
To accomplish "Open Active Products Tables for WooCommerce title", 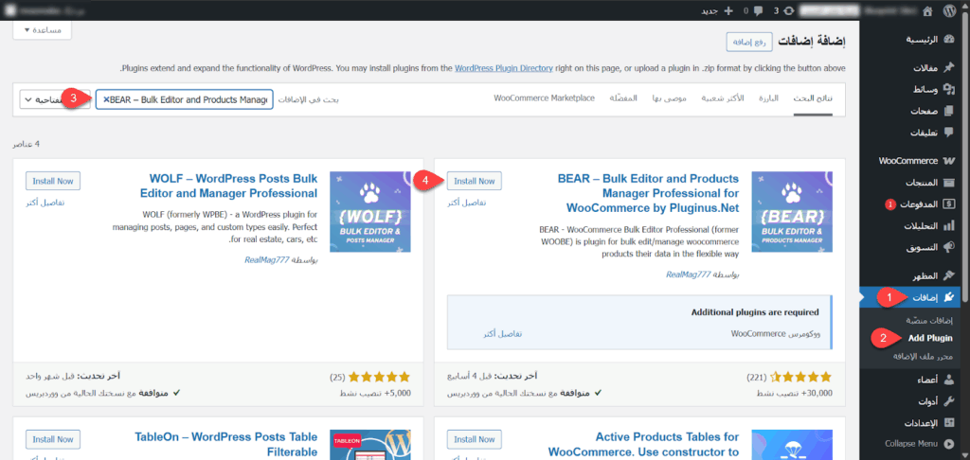I will click(x=643, y=444).
